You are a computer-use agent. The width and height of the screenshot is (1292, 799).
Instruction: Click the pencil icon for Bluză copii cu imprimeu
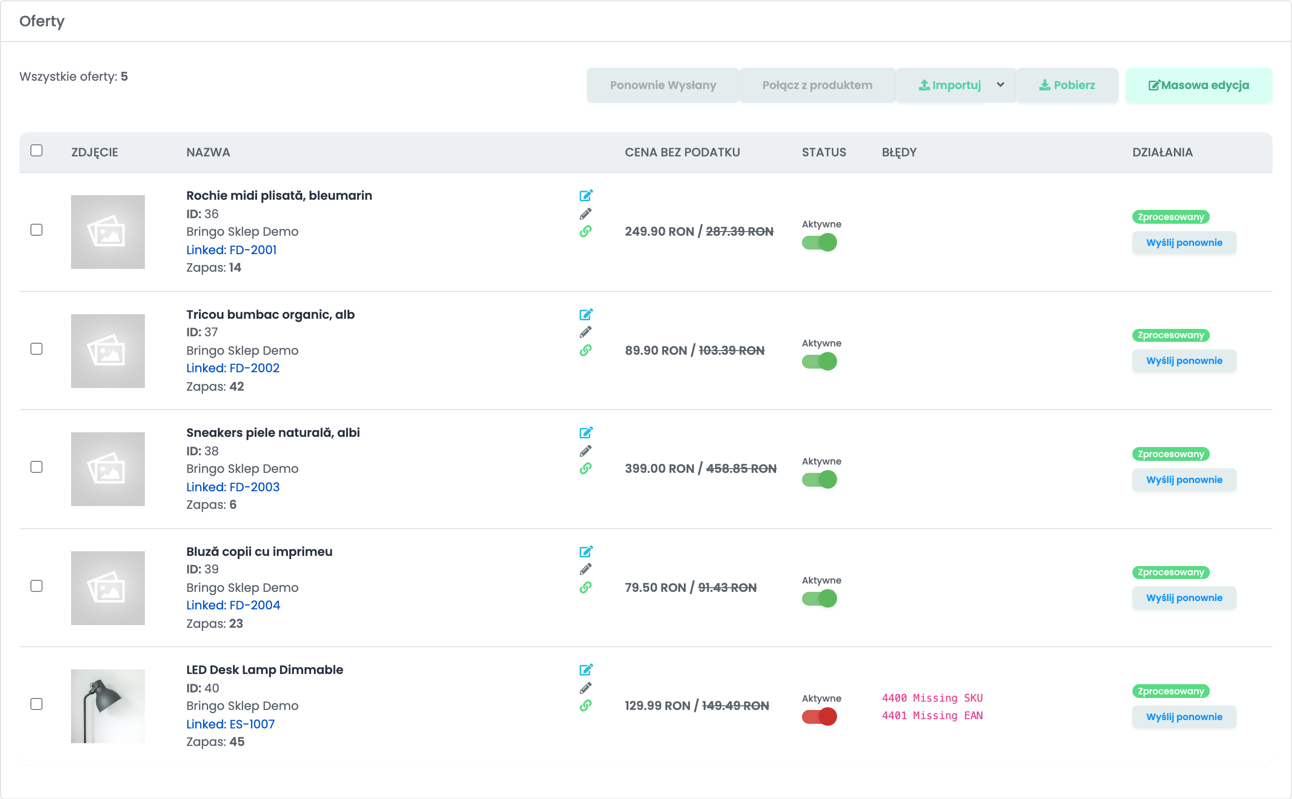click(586, 569)
